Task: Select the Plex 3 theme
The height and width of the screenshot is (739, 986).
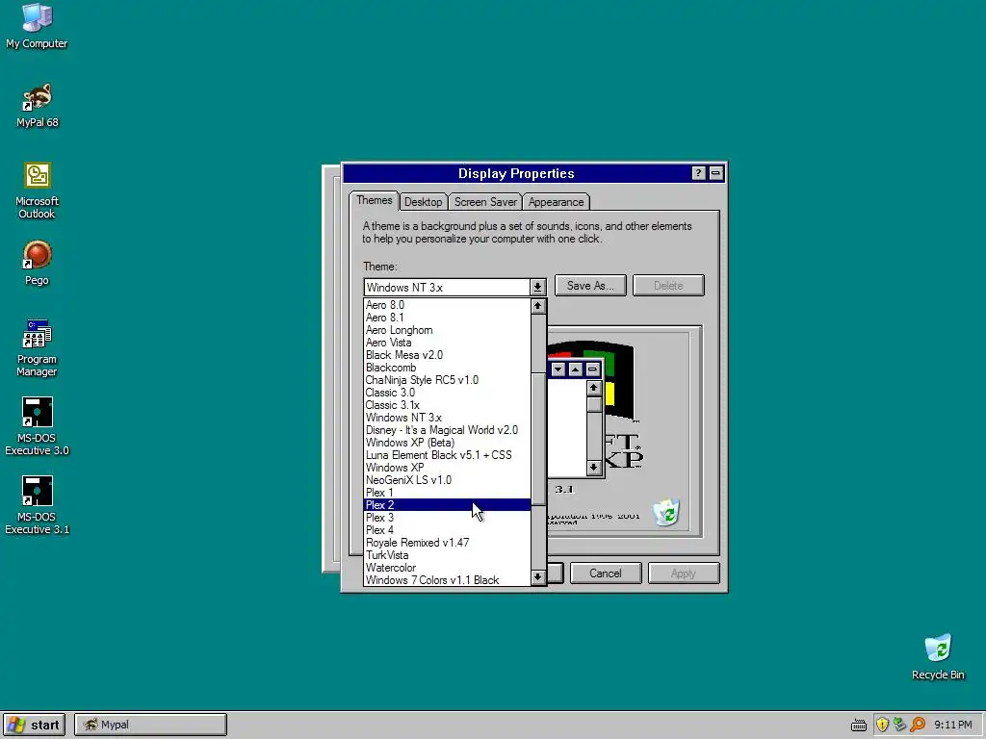Action: 447,518
